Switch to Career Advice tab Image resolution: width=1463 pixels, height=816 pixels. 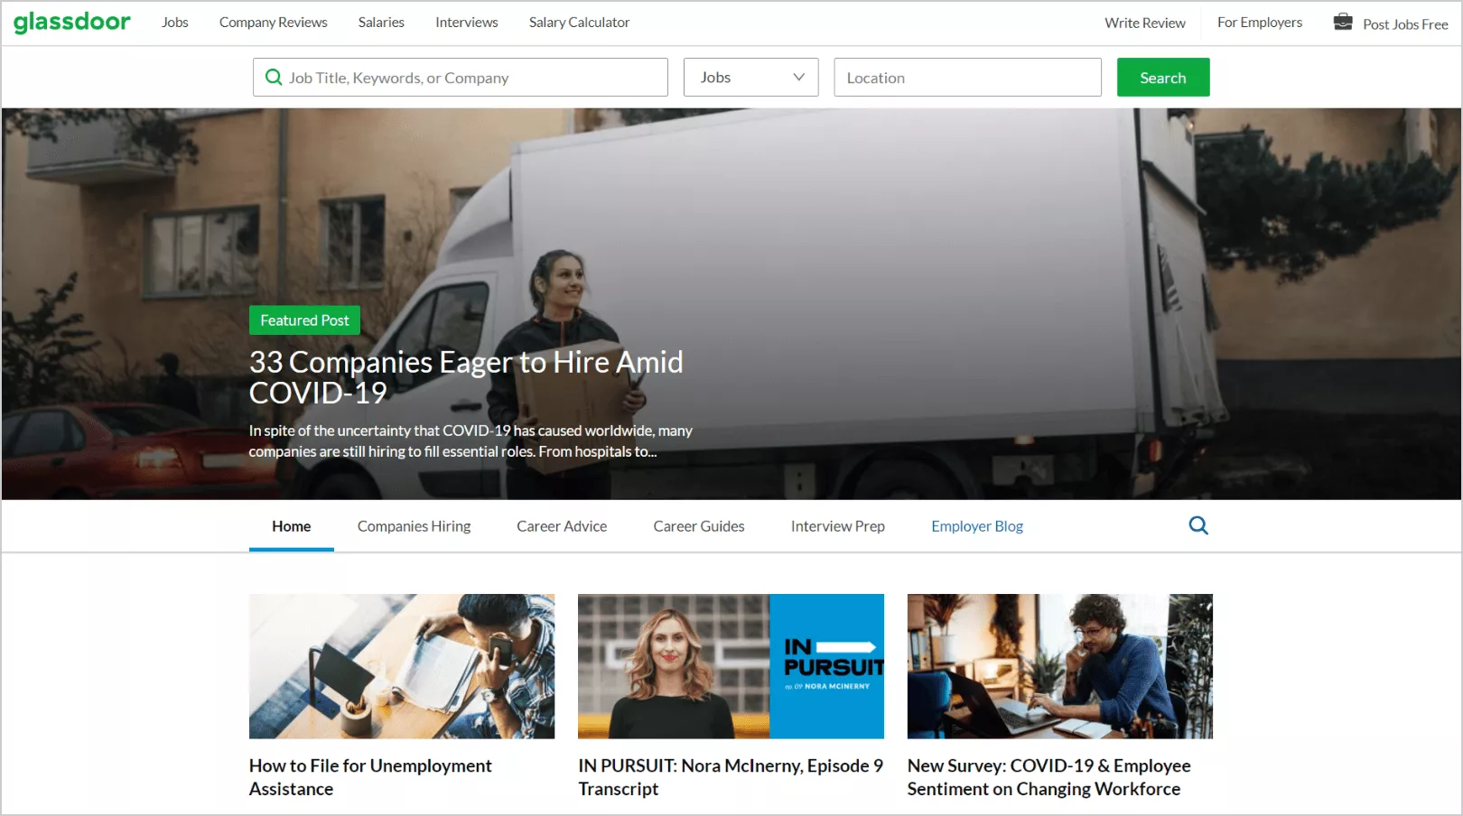(562, 526)
